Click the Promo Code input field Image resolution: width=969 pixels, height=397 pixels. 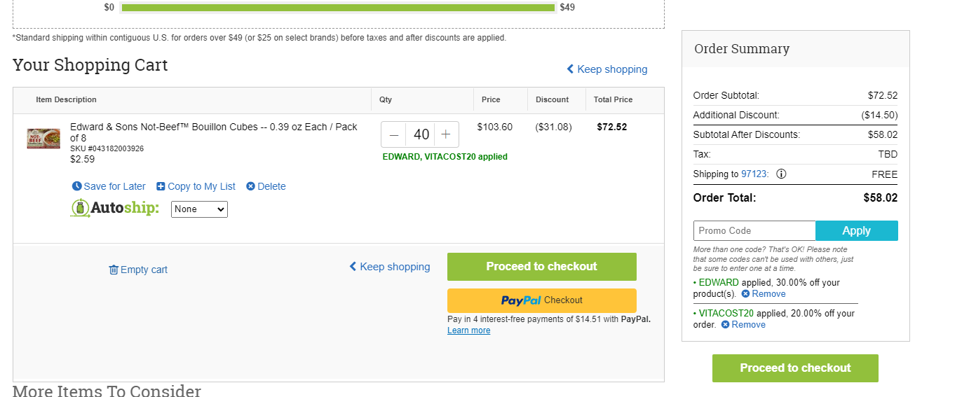coord(754,231)
